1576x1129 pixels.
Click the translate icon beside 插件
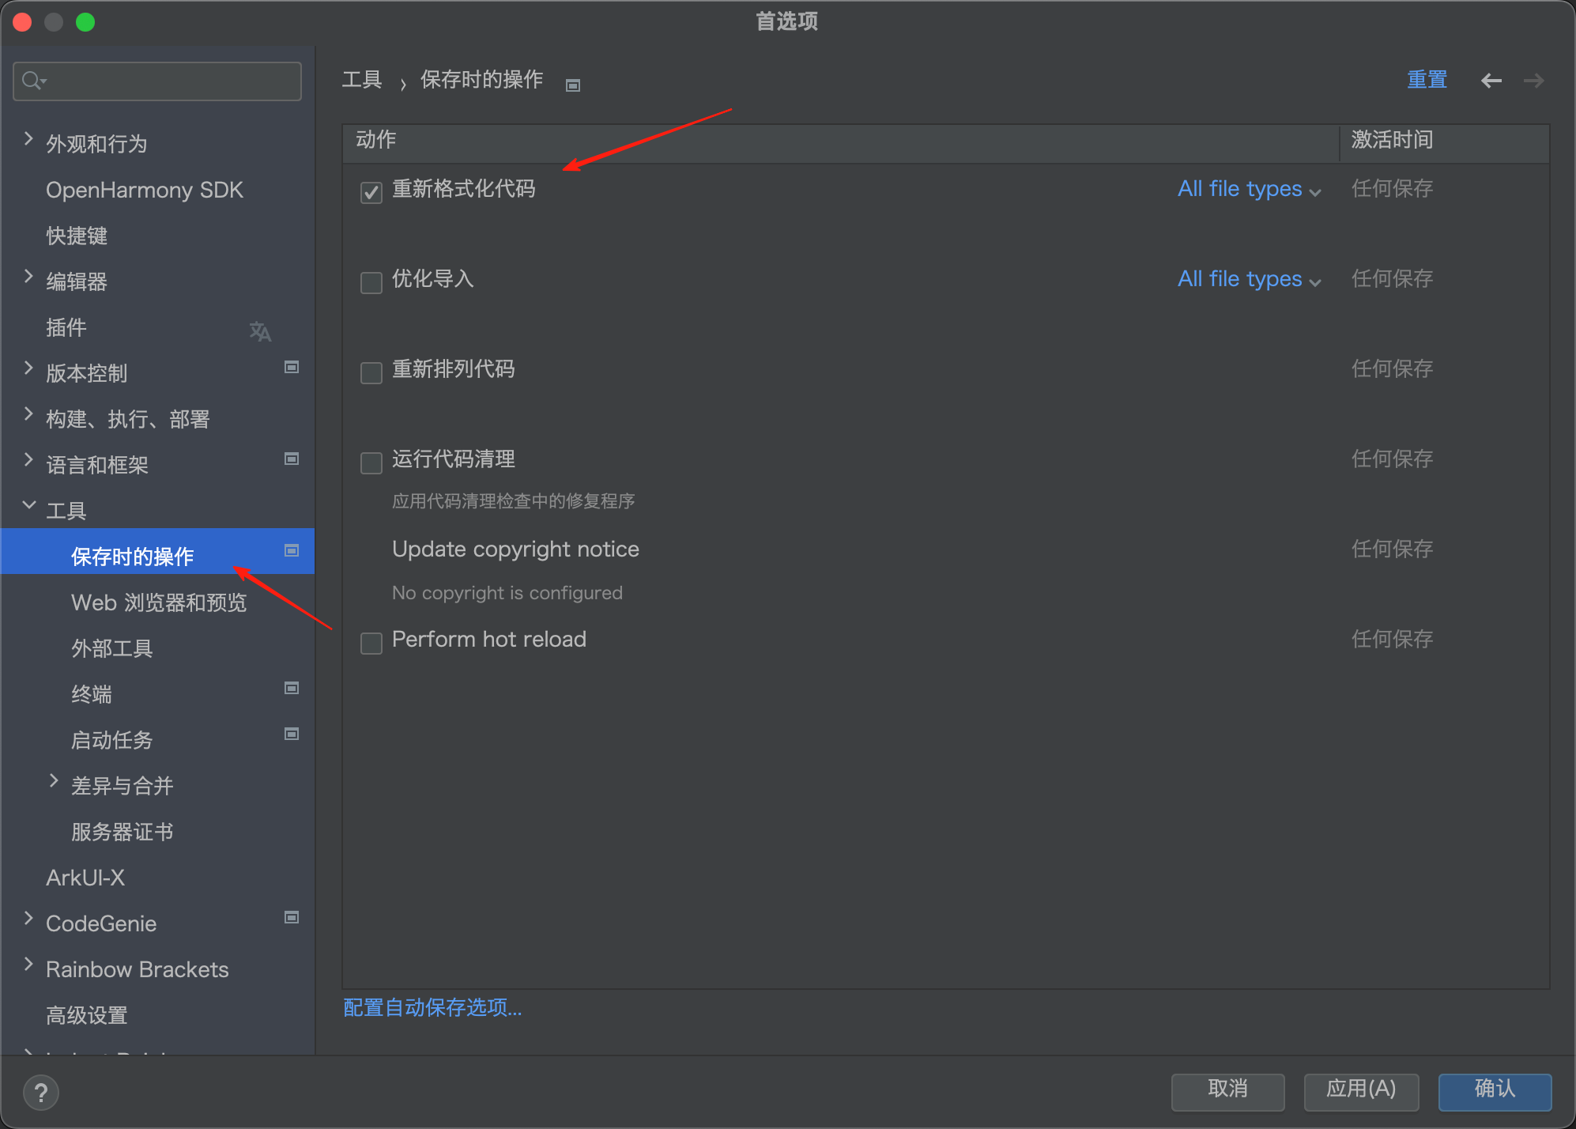pos(260,330)
